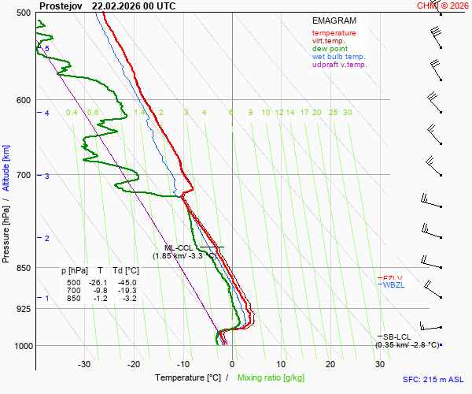The height and width of the screenshot is (394, 472).
Task: Click the 850 hPa row in the data table
Action: (x=99, y=299)
